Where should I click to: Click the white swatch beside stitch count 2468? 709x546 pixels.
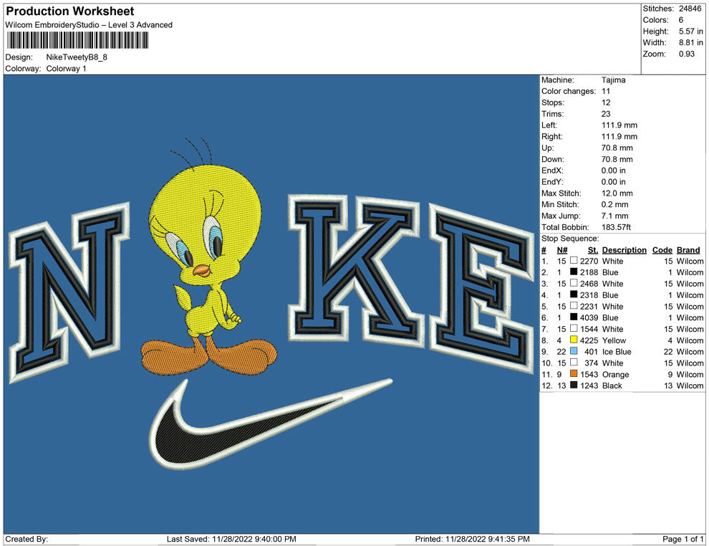574,283
